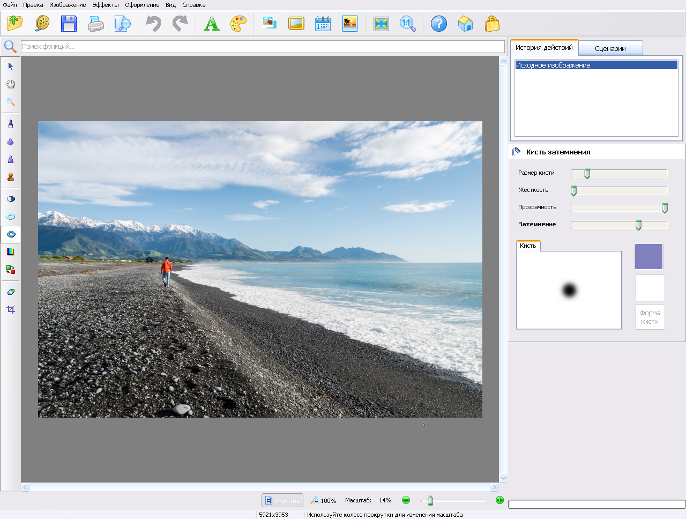Open the color palette icon in the toolbar
Viewport: 686px width, 519px height.
[238, 24]
